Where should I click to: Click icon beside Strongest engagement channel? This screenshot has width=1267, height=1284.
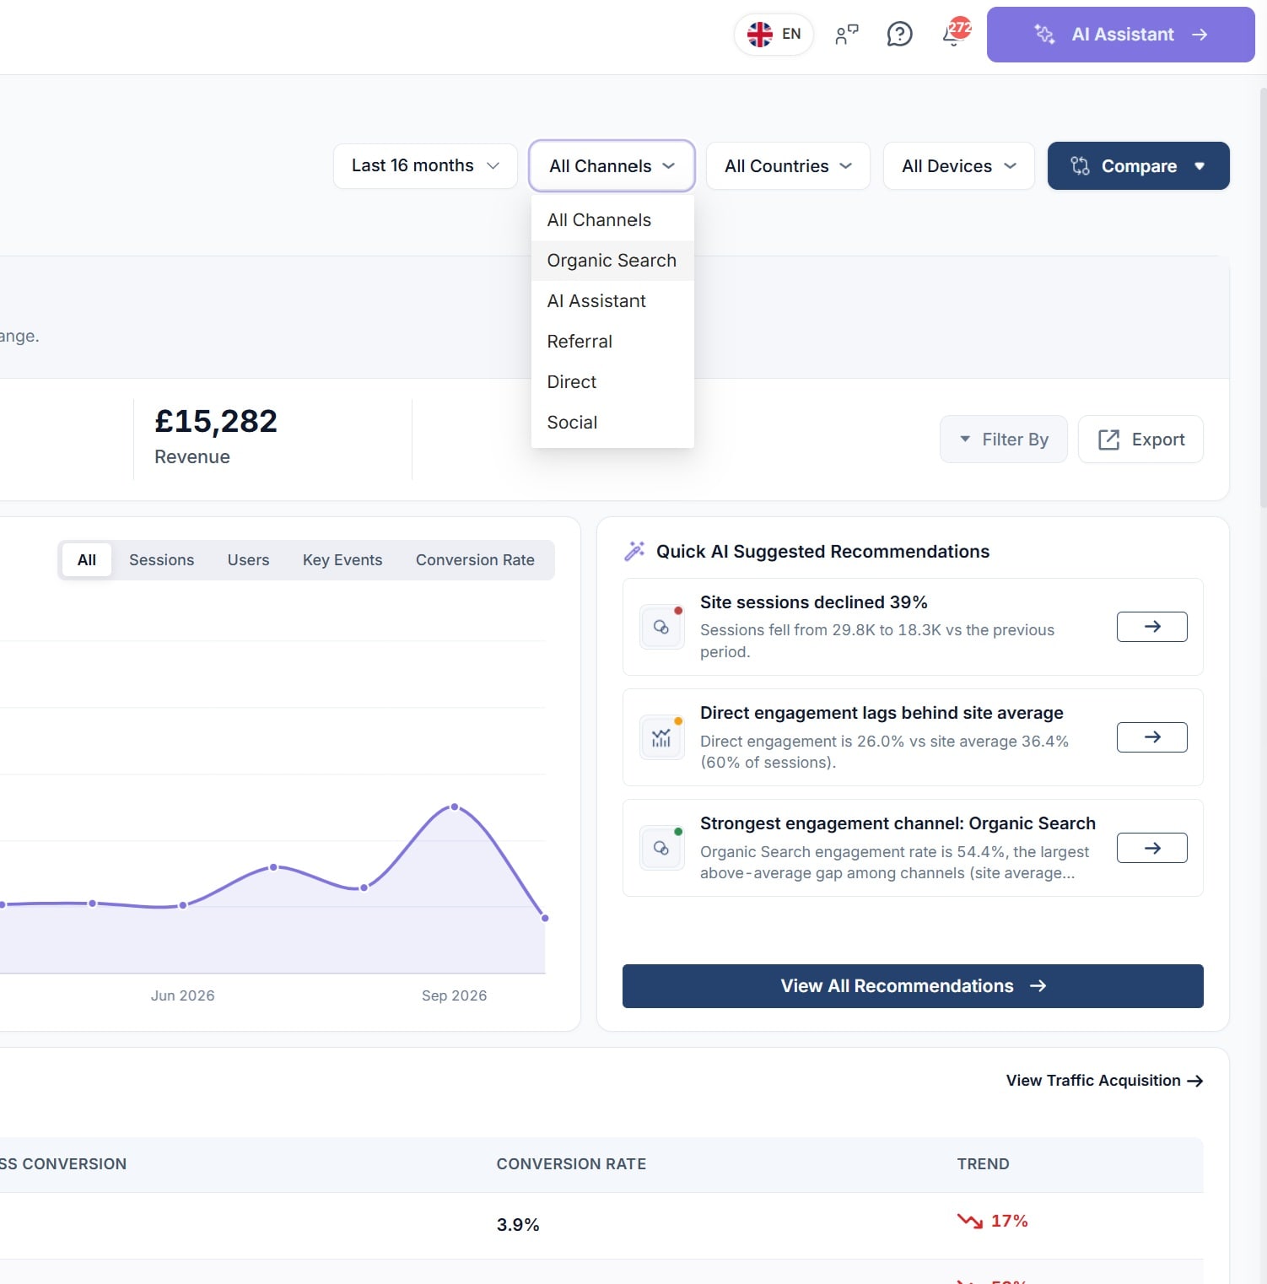[x=661, y=848]
